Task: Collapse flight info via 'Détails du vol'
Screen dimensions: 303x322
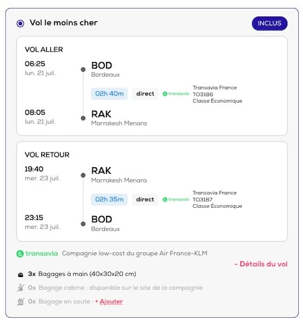Action: 261,264
